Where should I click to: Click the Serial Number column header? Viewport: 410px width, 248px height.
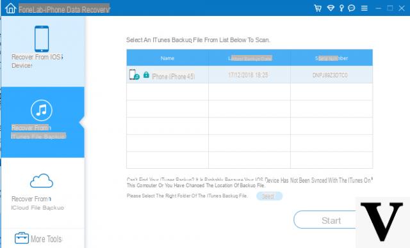(x=332, y=58)
